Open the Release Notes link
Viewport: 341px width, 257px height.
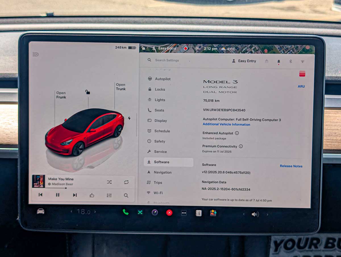click(x=291, y=166)
